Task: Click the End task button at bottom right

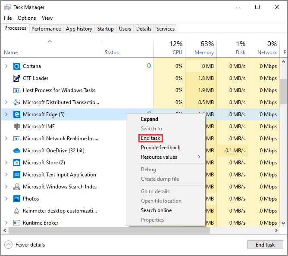Action: [265, 245]
